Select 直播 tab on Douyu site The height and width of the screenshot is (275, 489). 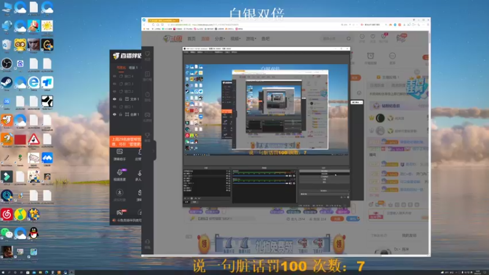(205, 38)
